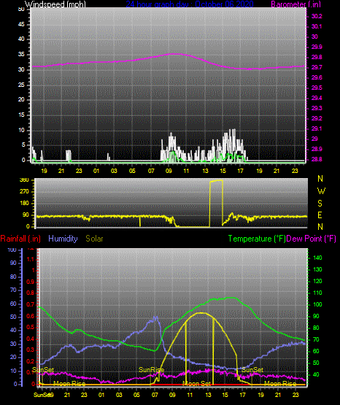Click the Solar legend label

(x=94, y=239)
